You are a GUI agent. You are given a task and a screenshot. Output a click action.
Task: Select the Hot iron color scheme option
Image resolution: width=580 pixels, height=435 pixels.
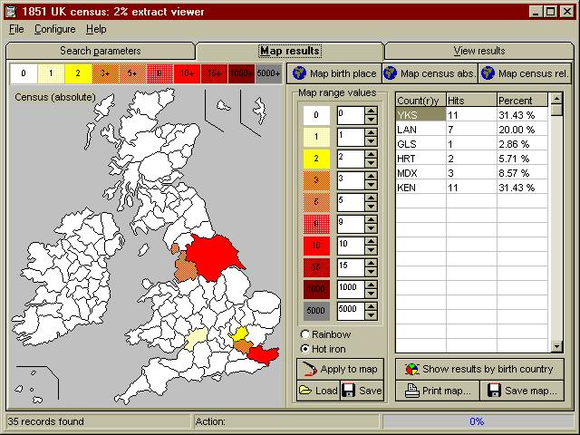pos(304,349)
